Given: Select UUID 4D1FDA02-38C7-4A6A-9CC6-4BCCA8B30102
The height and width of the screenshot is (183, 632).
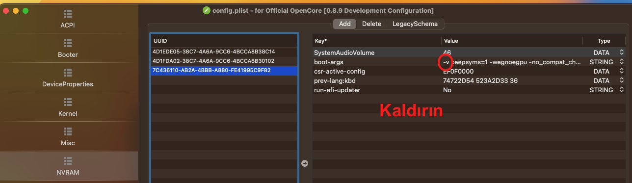Looking at the screenshot, I should coord(224,61).
